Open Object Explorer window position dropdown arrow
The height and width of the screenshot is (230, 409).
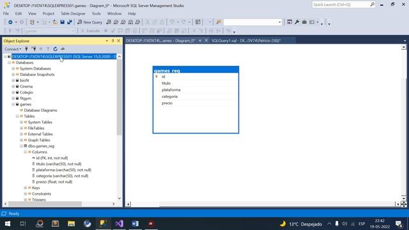point(107,41)
